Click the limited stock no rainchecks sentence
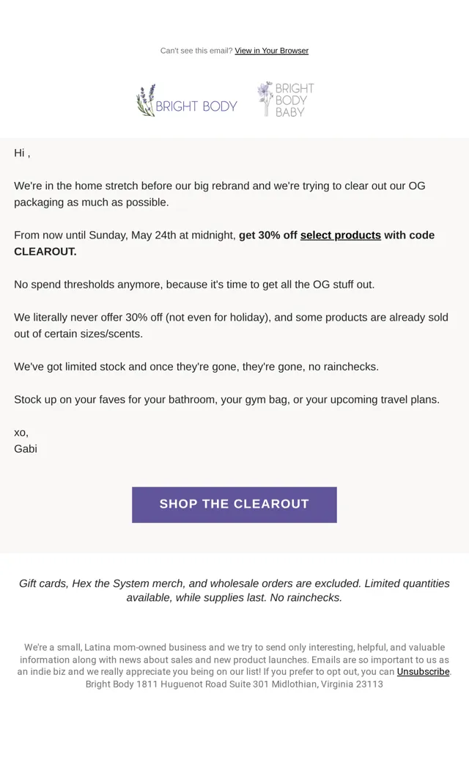The width and height of the screenshot is (469, 763). [196, 367]
